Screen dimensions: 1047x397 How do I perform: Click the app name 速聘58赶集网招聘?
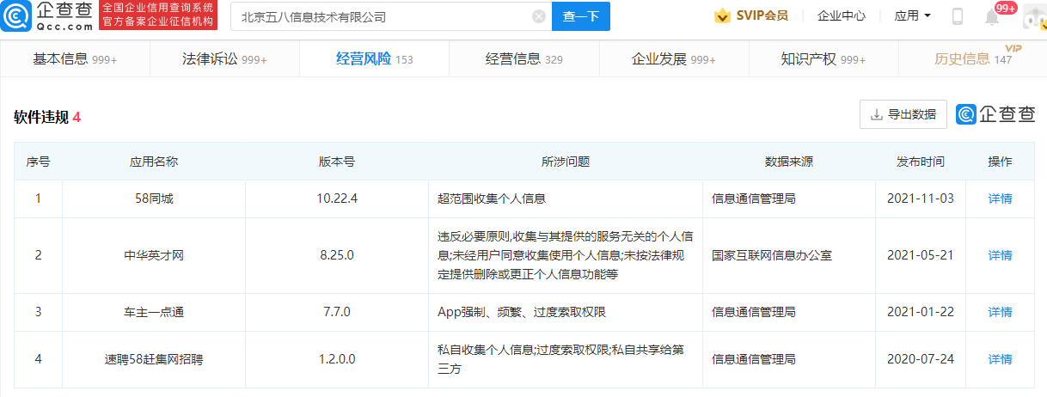tap(154, 359)
